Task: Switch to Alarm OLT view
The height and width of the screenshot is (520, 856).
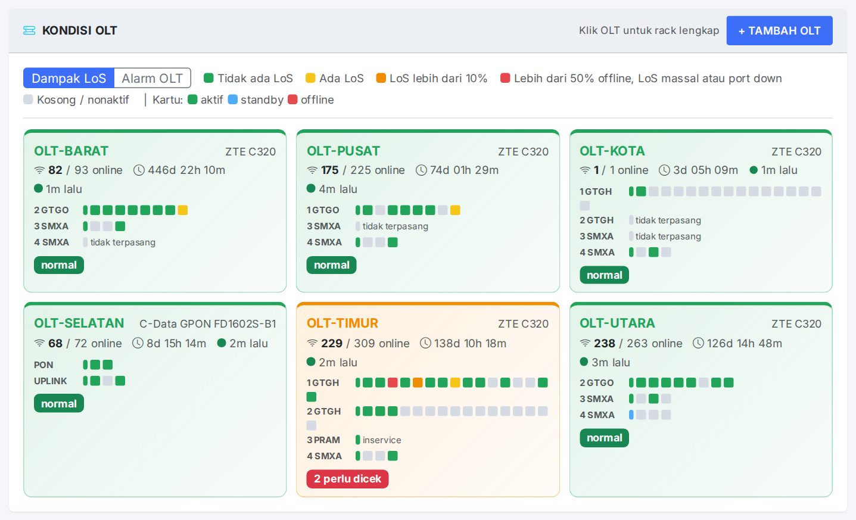Action: [x=152, y=78]
